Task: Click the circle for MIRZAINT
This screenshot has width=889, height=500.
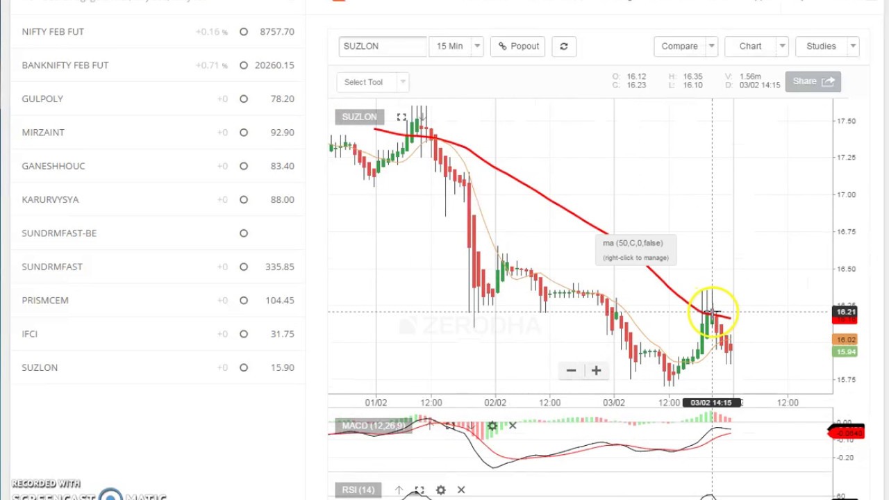Action: pos(244,133)
